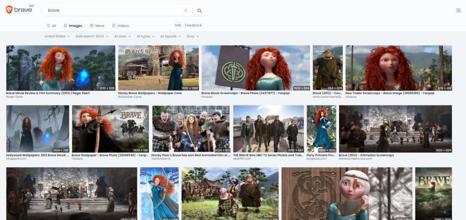The image size is (466, 220).
Task: Expand the United States region dropdown
Action: (57, 36)
